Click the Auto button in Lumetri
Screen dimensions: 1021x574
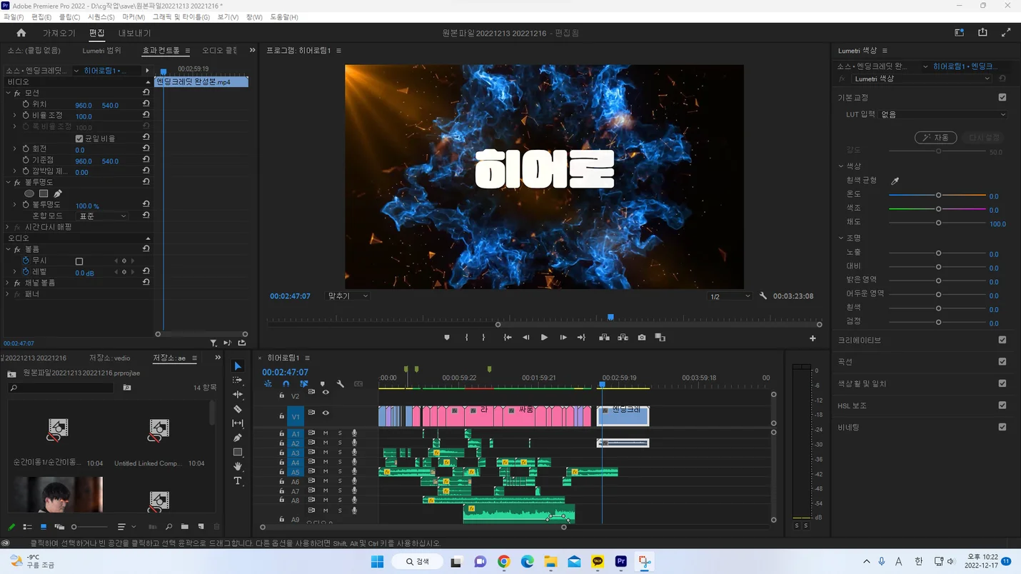pyautogui.click(x=935, y=138)
